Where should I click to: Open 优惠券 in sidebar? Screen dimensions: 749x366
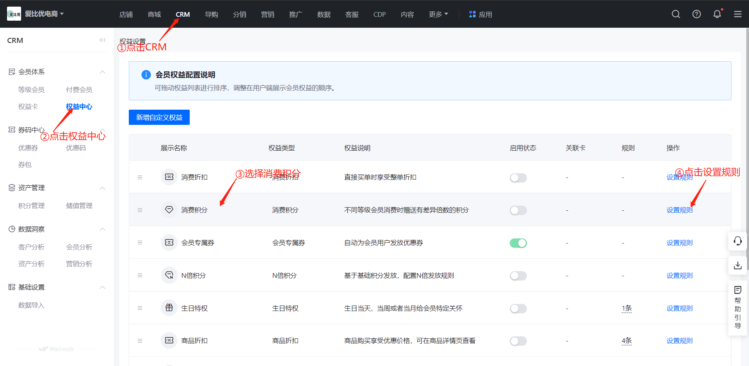click(x=28, y=148)
